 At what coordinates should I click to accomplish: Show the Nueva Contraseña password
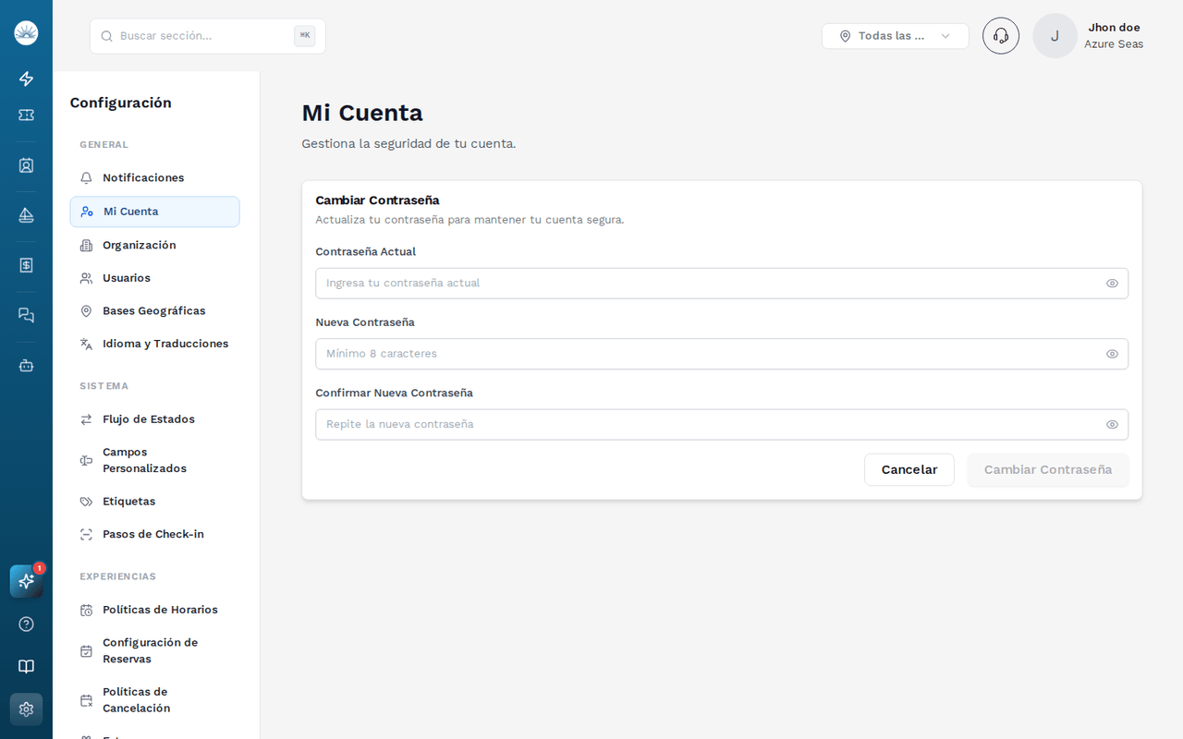1112,354
